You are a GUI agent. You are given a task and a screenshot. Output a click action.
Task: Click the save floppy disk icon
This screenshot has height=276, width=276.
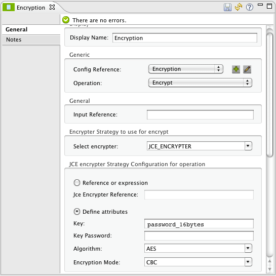click(x=227, y=8)
